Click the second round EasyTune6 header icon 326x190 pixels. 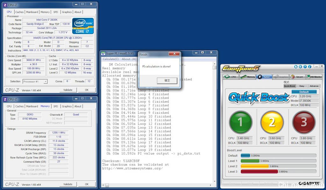301,67
